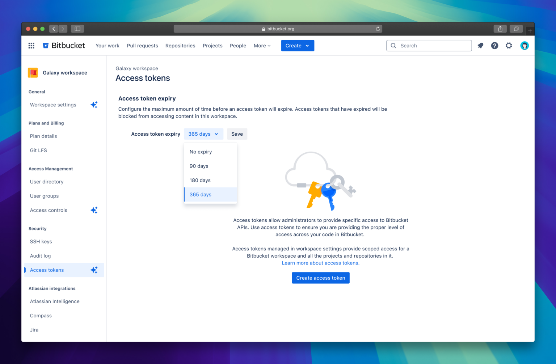Click the help question mark icon
Screen dimensions: 556x364
pyautogui.click(x=495, y=46)
